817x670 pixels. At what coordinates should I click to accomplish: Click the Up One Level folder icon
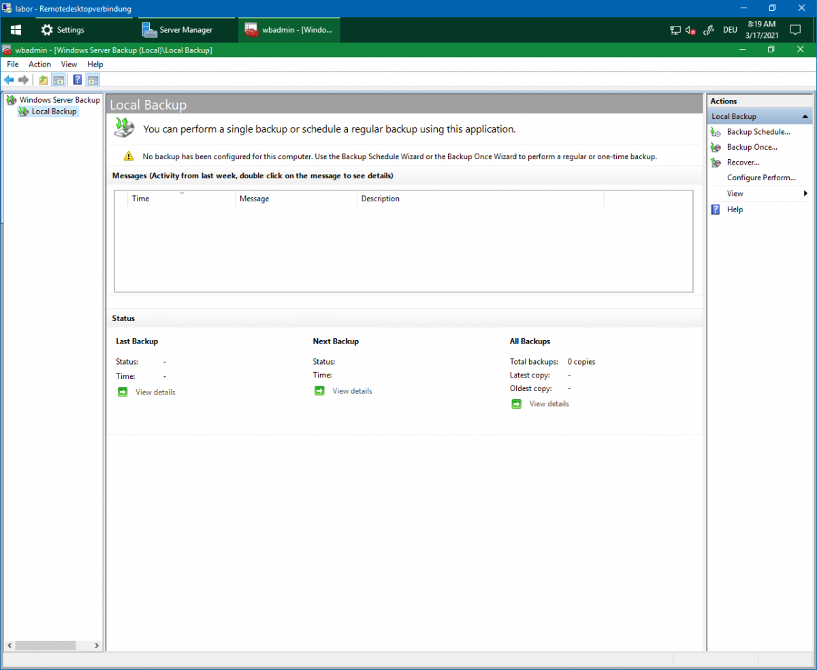[x=44, y=80]
